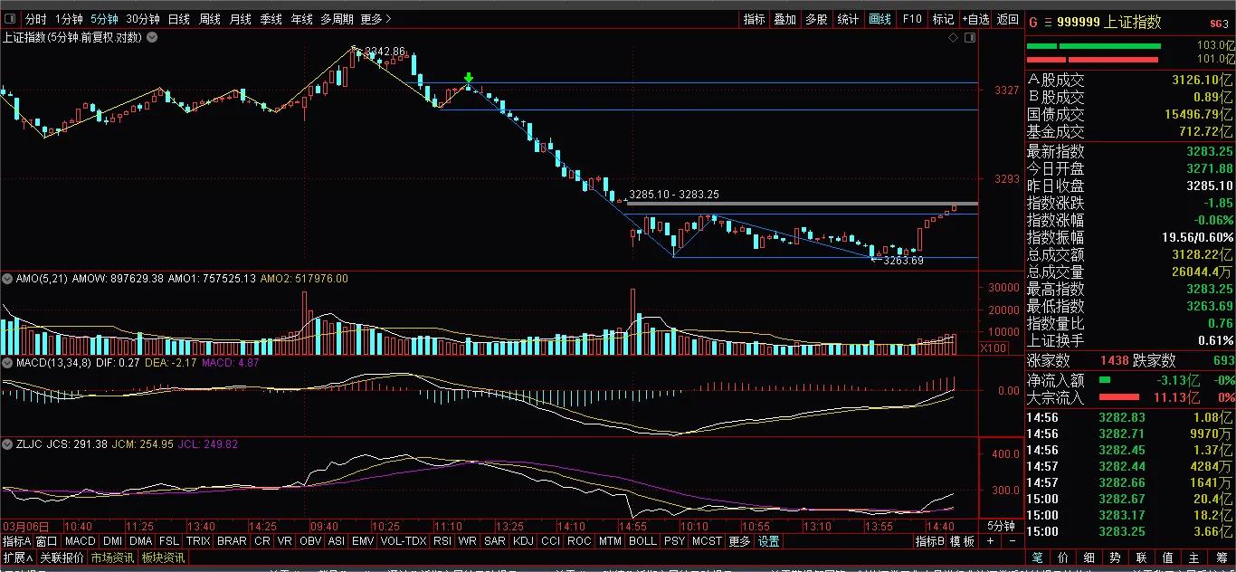Switch to 月线 monthly chart
This screenshot has height=572, width=1236.
click(x=241, y=19)
